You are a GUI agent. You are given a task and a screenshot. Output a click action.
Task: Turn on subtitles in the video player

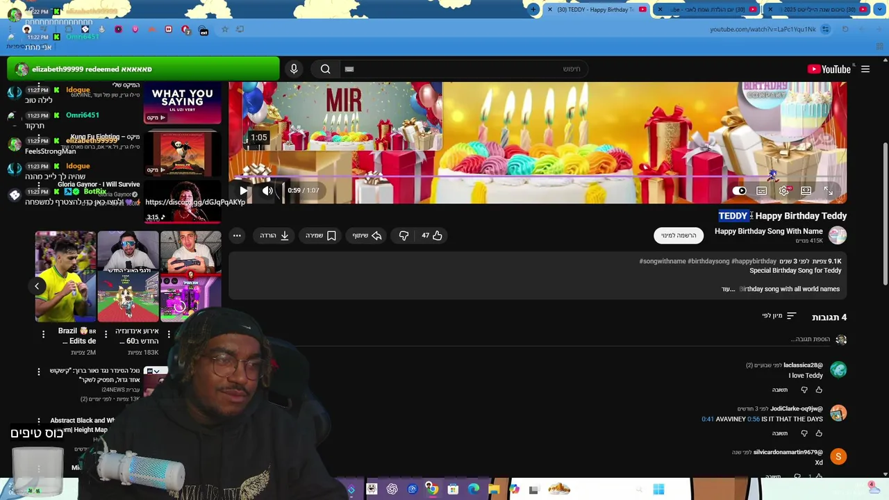762,190
